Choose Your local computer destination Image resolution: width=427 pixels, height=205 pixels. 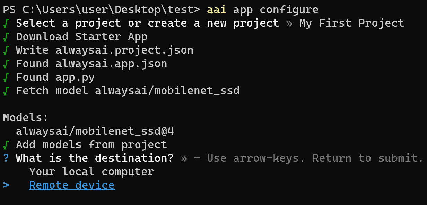pyautogui.click(x=91, y=172)
